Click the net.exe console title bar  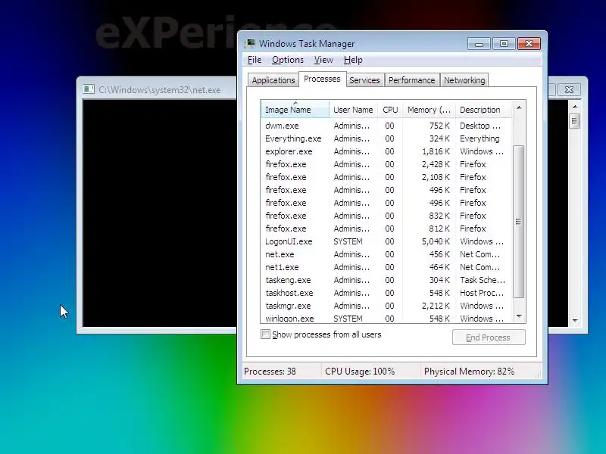pyautogui.click(x=159, y=89)
